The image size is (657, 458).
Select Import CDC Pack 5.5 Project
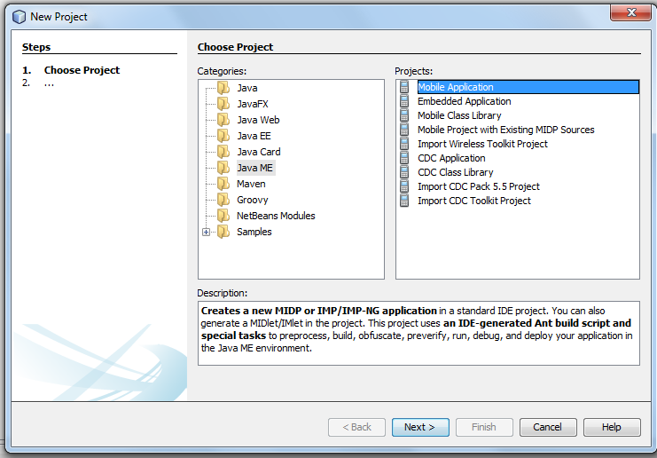coord(479,186)
